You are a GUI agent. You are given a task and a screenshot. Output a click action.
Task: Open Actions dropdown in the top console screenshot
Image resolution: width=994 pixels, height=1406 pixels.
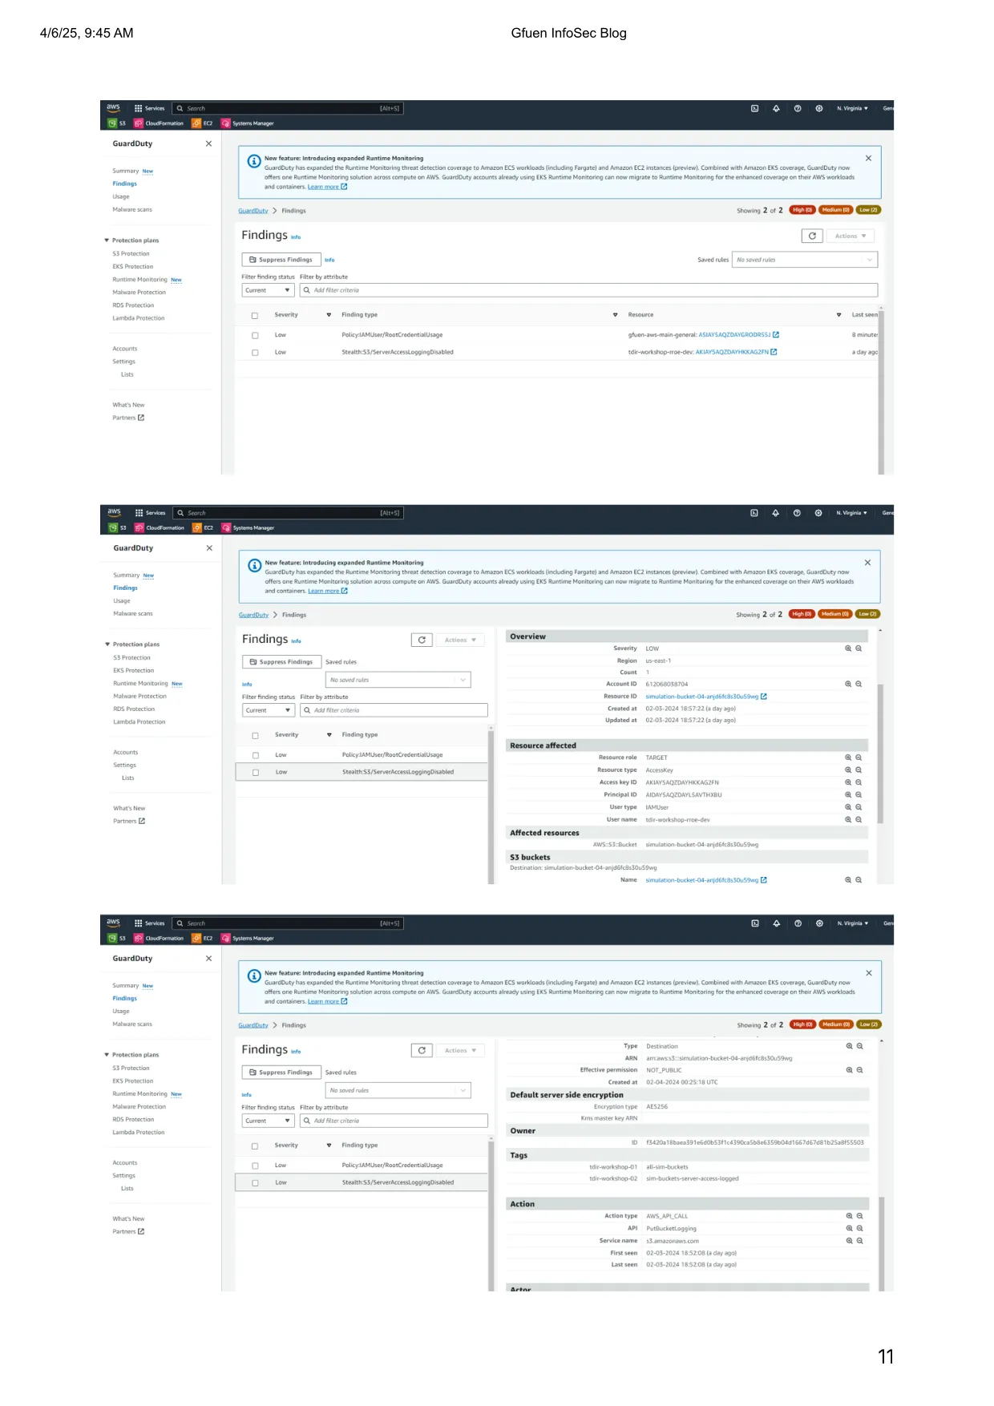click(x=851, y=236)
